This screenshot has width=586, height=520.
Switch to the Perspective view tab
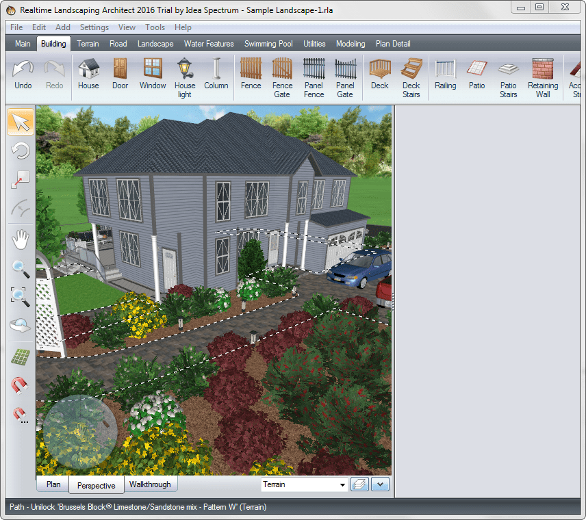click(x=97, y=485)
